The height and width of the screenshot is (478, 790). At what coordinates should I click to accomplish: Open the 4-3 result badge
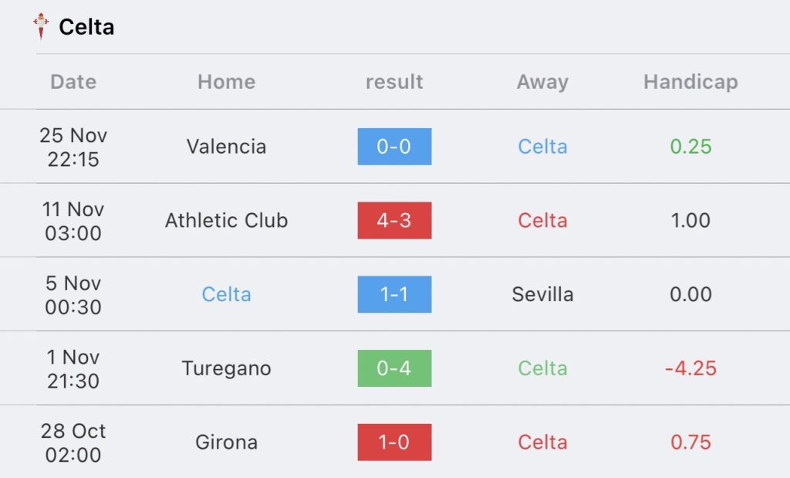click(x=394, y=220)
